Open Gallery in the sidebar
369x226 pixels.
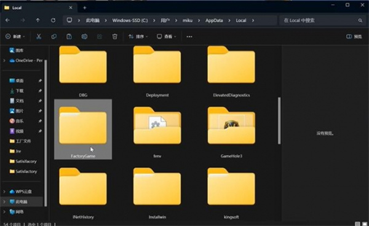(17, 50)
